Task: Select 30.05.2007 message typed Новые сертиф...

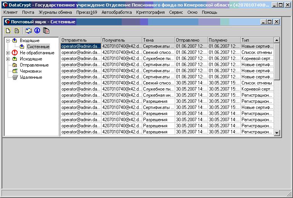Action: (x=167, y=107)
